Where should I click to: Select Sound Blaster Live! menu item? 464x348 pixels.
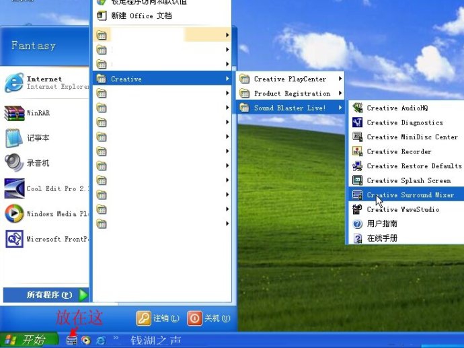tap(290, 108)
